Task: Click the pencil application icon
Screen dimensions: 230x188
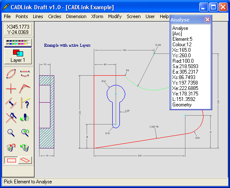Action: click(x=6, y=7)
